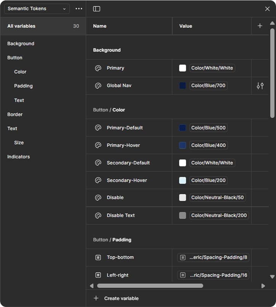
Task: Click the horizontal scrollbar right arrow
Action: 263,286
